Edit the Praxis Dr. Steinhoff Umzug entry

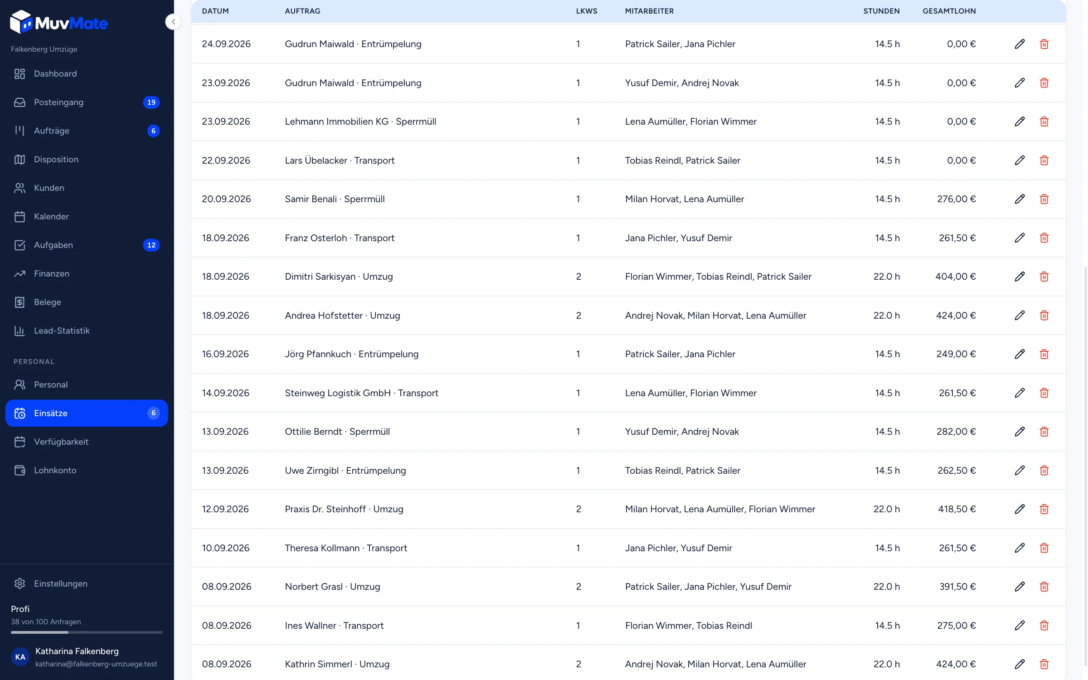click(x=1020, y=509)
